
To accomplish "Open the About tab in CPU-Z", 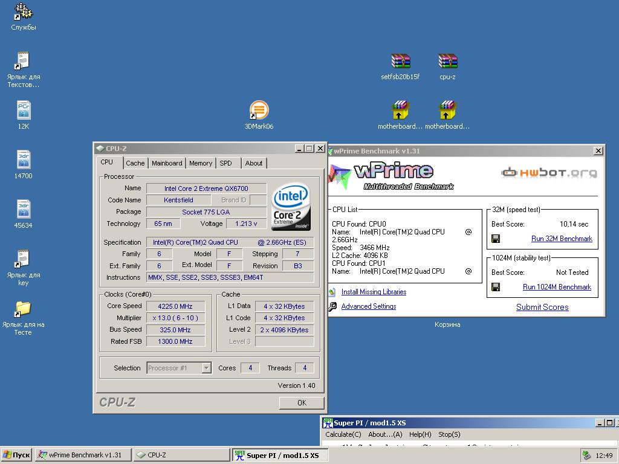I will coord(253,163).
